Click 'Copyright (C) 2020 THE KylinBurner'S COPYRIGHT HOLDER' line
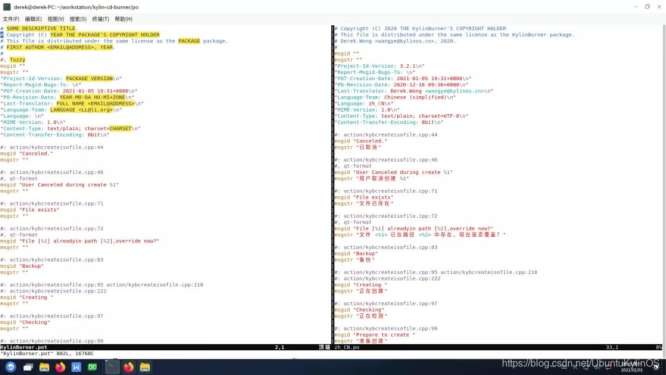 pyautogui.click(x=420, y=28)
